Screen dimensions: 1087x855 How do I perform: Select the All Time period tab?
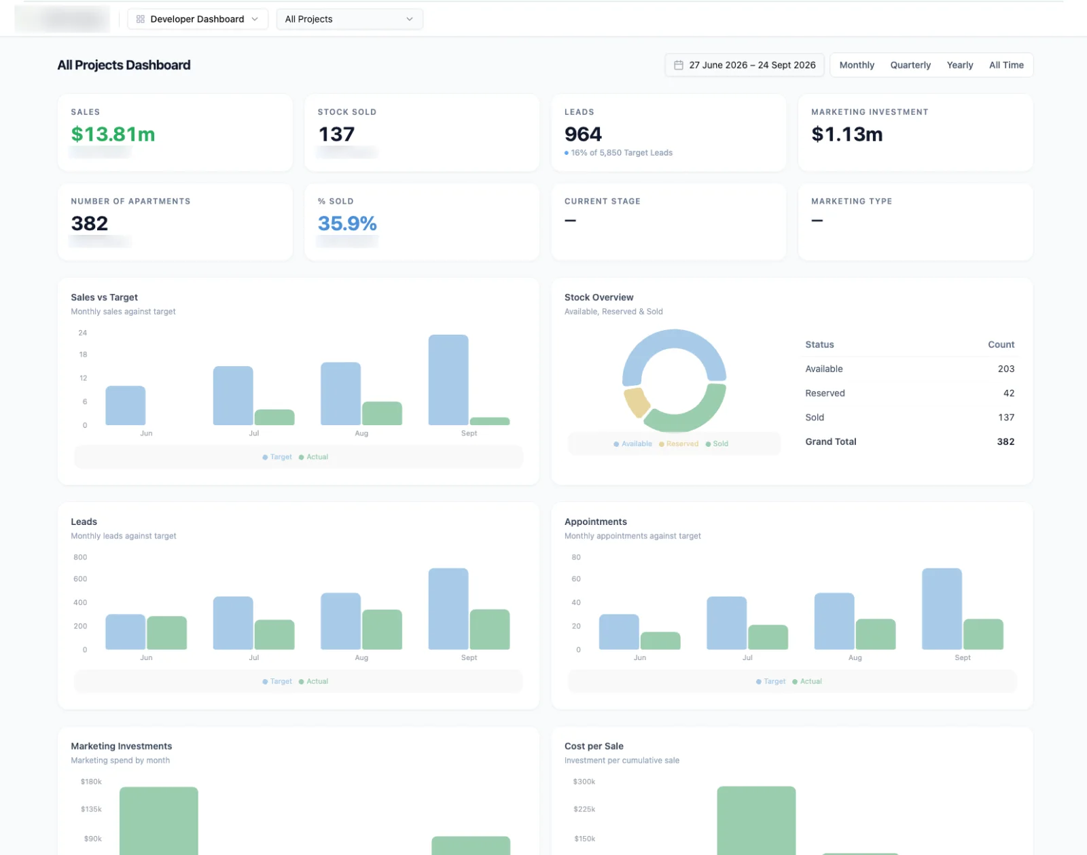click(x=1006, y=65)
